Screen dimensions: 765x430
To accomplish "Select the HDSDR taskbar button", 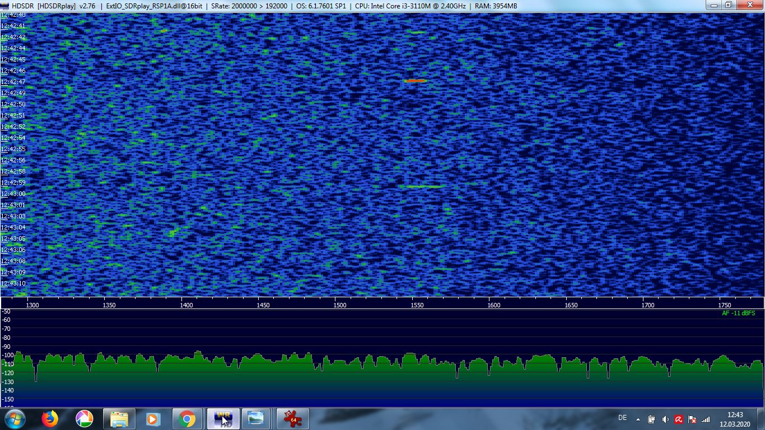I will pos(223,419).
